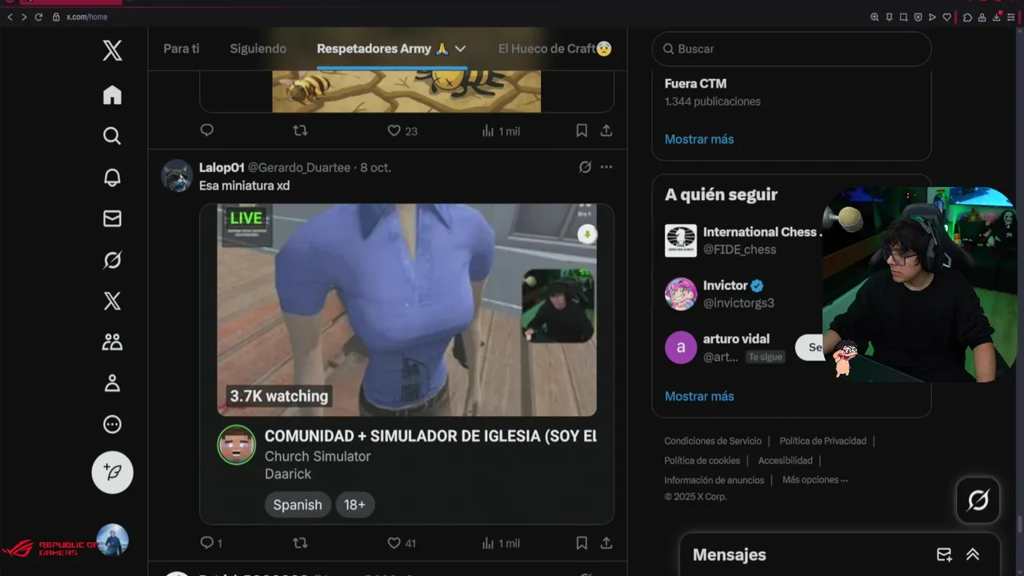Click Spanish tag on stream card
The image size is (1024, 576).
click(x=298, y=505)
